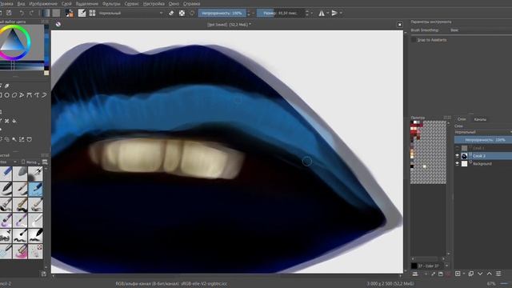Adjust the layer opacity Непрозрачность slider
Image resolution: width=512 pixels, height=288 pixels.
[x=483, y=140]
